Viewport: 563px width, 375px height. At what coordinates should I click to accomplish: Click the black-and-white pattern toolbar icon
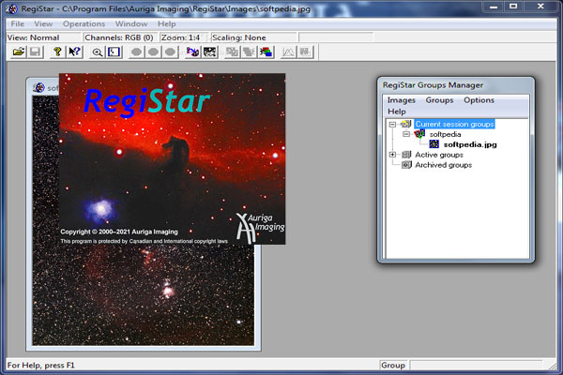click(209, 52)
